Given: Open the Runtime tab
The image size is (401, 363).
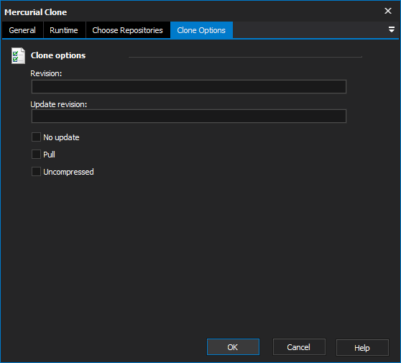Looking at the screenshot, I should pyautogui.click(x=64, y=30).
